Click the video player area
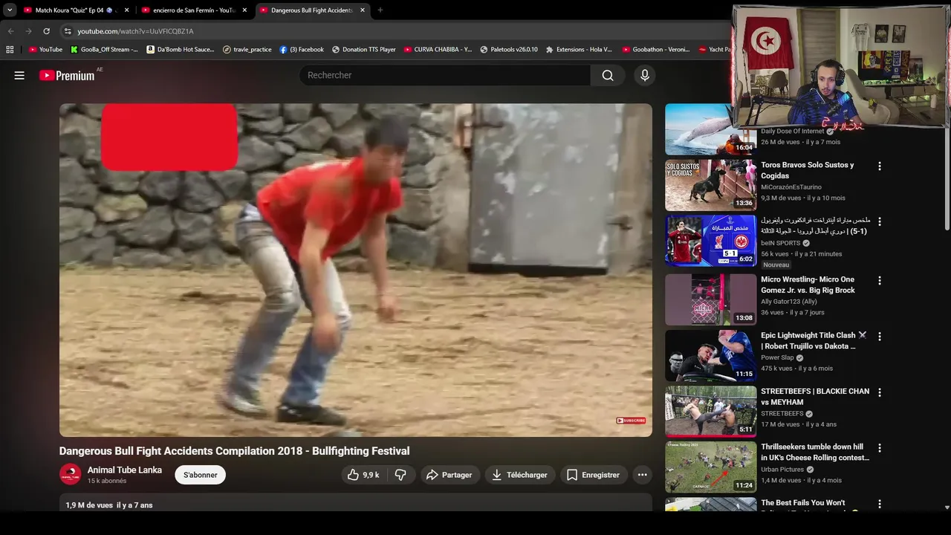This screenshot has width=951, height=535. (x=356, y=270)
